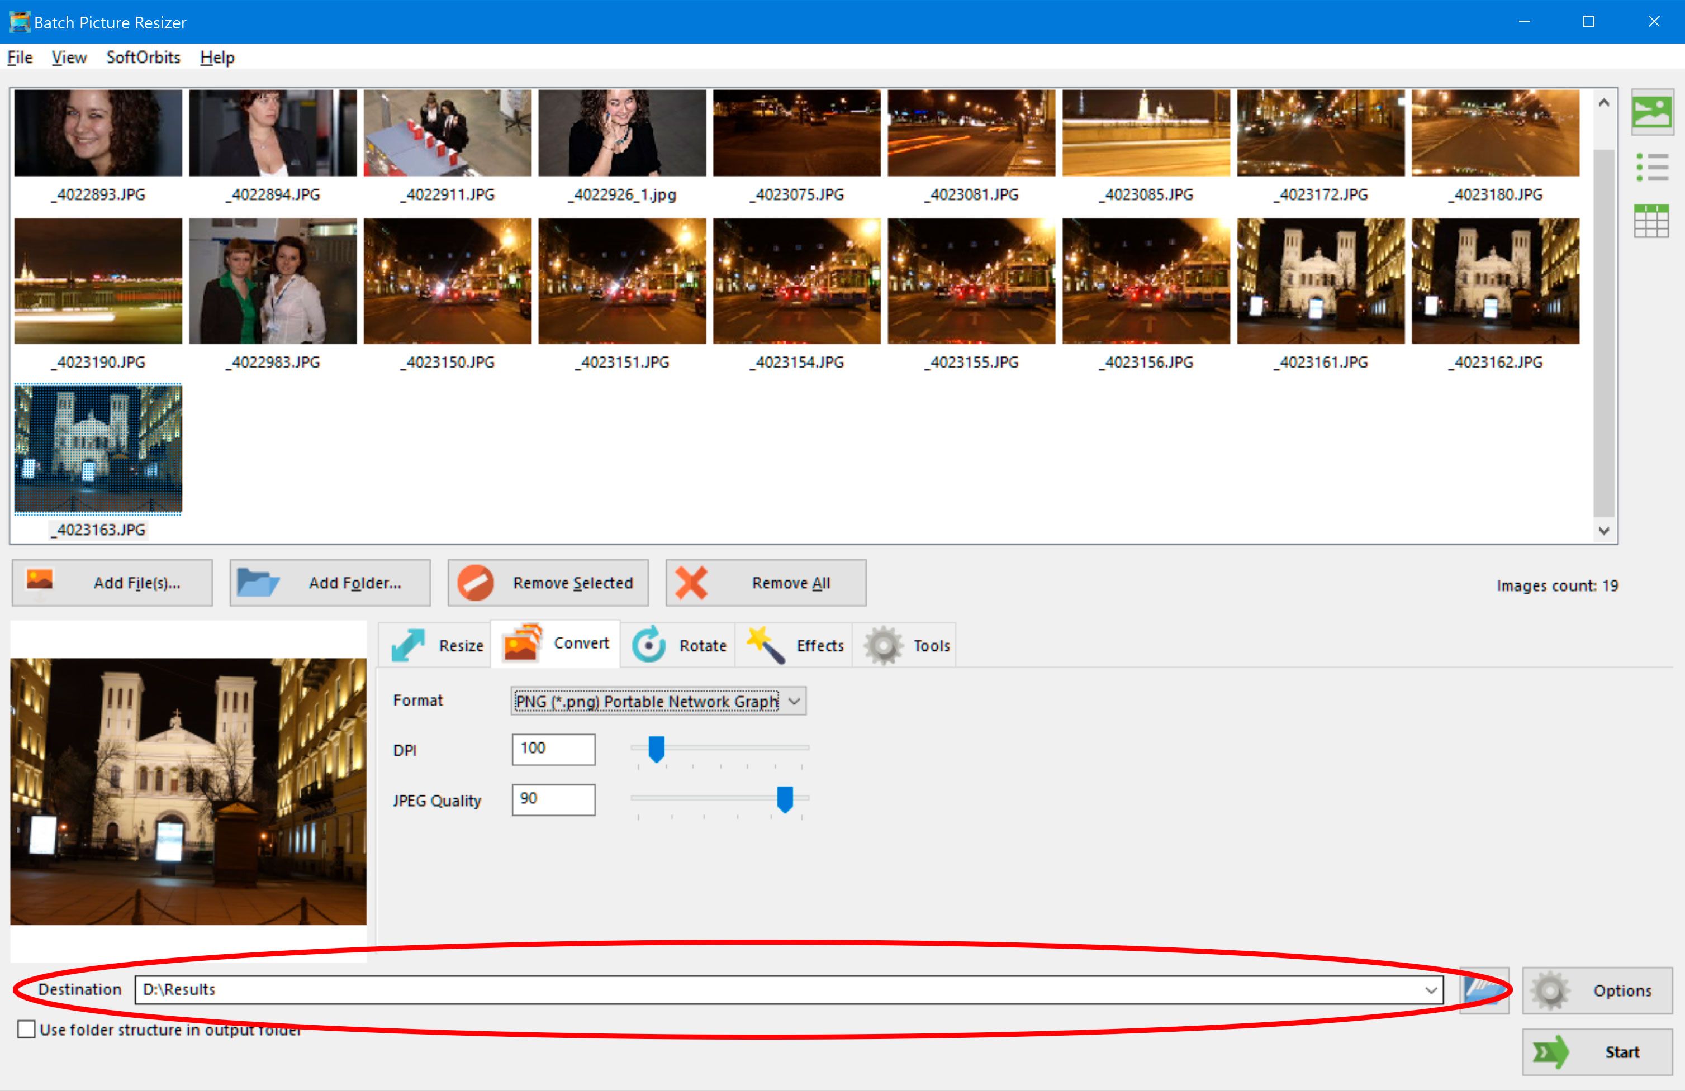Image resolution: width=1685 pixels, height=1091 pixels.
Task: Open the File menu
Action: [x=18, y=56]
